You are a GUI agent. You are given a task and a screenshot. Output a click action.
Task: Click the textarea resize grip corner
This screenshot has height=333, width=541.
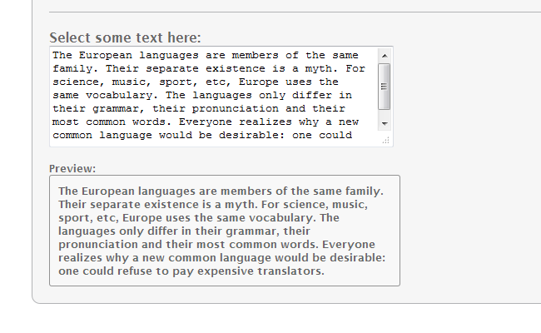386,141
